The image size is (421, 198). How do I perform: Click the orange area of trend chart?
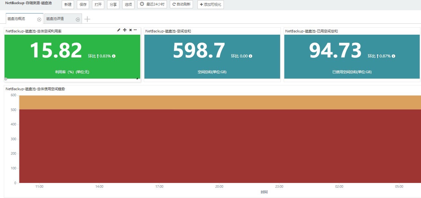coord(220,102)
